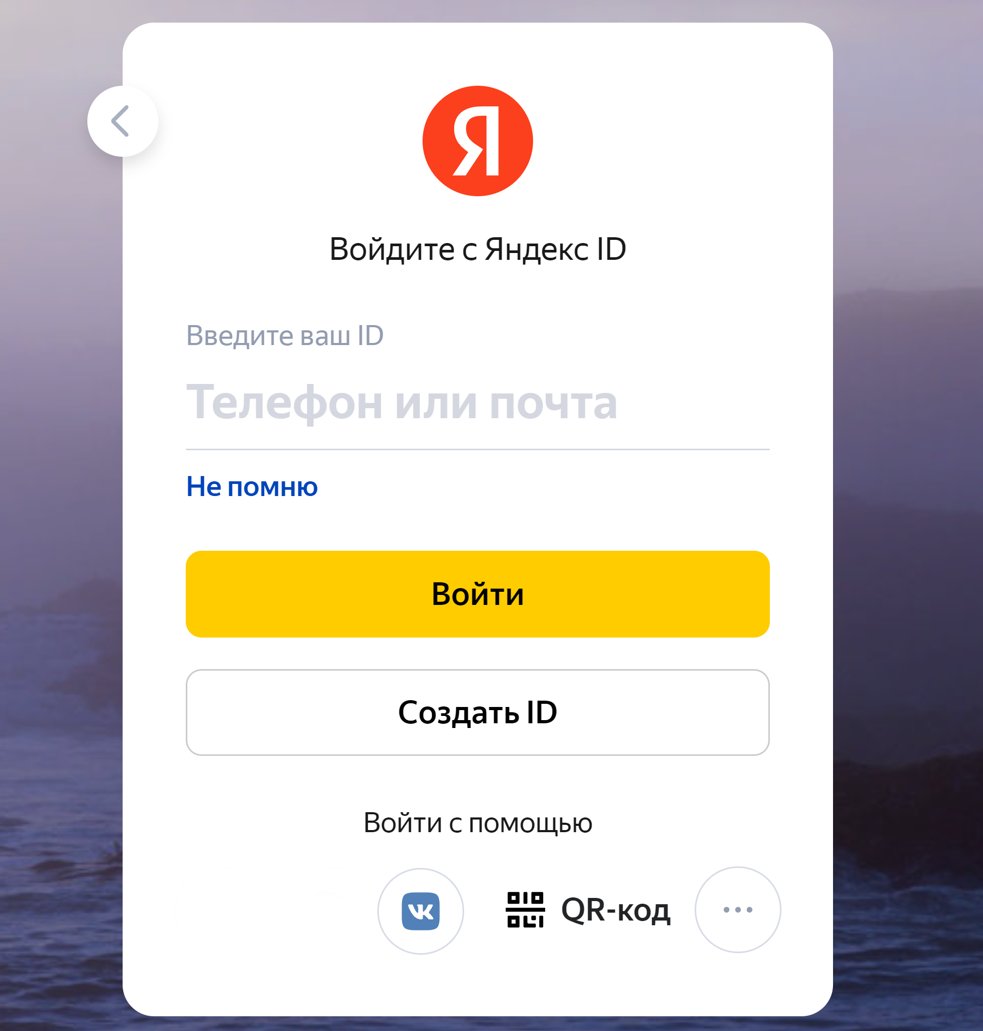Click the "Войдите с Яндекс ID" heading

478,249
